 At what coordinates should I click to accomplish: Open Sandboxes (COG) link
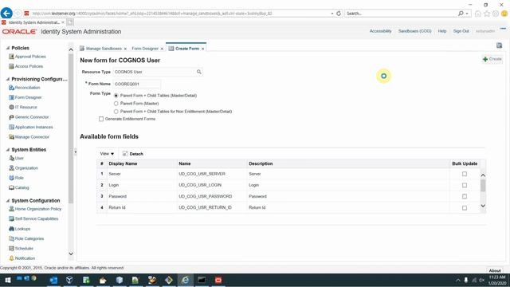click(414, 31)
